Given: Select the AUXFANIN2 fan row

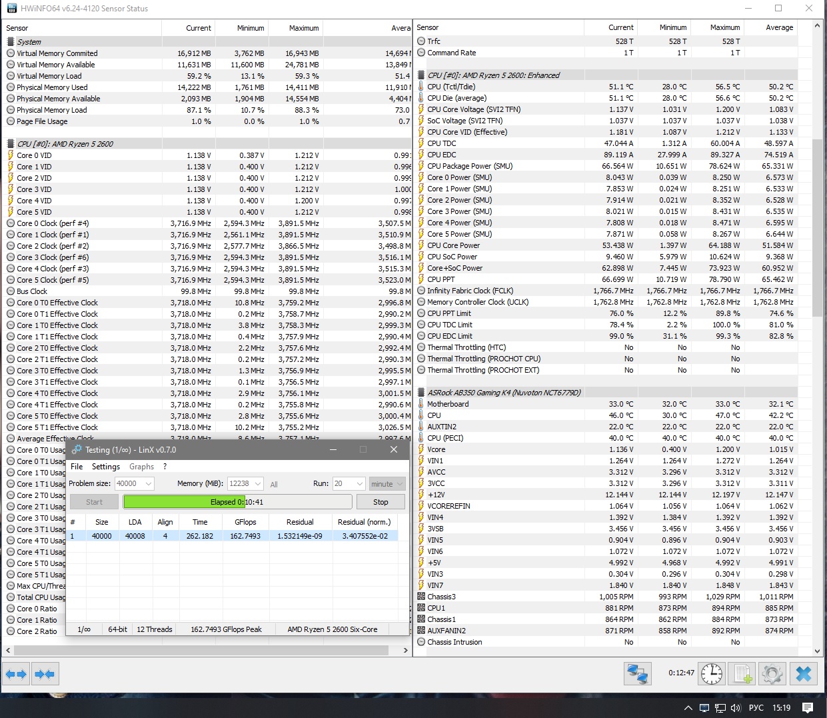Looking at the screenshot, I should pyautogui.click(x=606, y=631).
